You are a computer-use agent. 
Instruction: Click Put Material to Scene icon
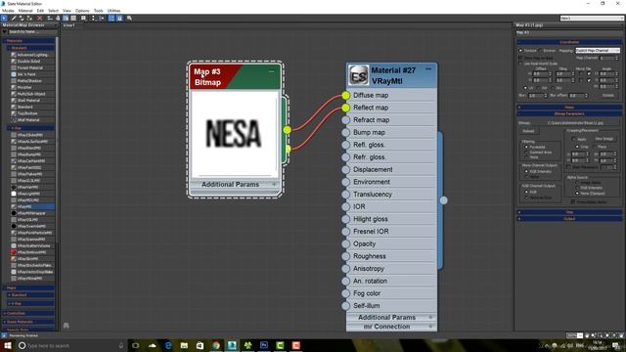(22, 18)
